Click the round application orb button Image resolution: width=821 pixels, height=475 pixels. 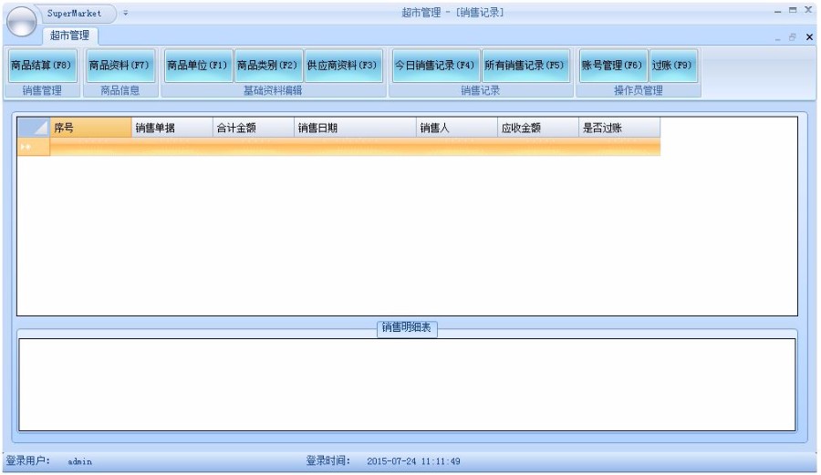tap(22, 22)
